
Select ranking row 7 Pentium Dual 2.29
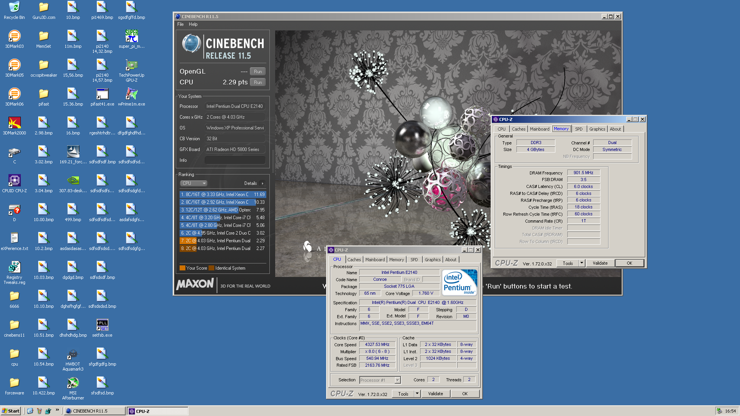[x=223, y=241]
